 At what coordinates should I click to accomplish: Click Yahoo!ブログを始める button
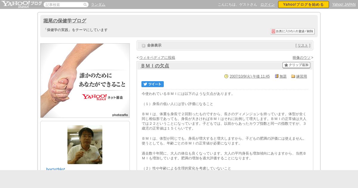303,4
